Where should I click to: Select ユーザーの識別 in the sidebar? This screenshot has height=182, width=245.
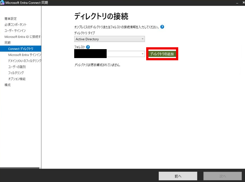pos(17,67)
